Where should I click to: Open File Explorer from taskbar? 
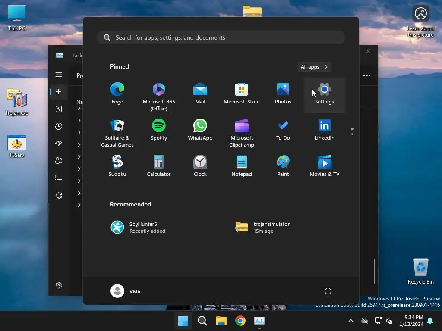click(x=221, y=321)
